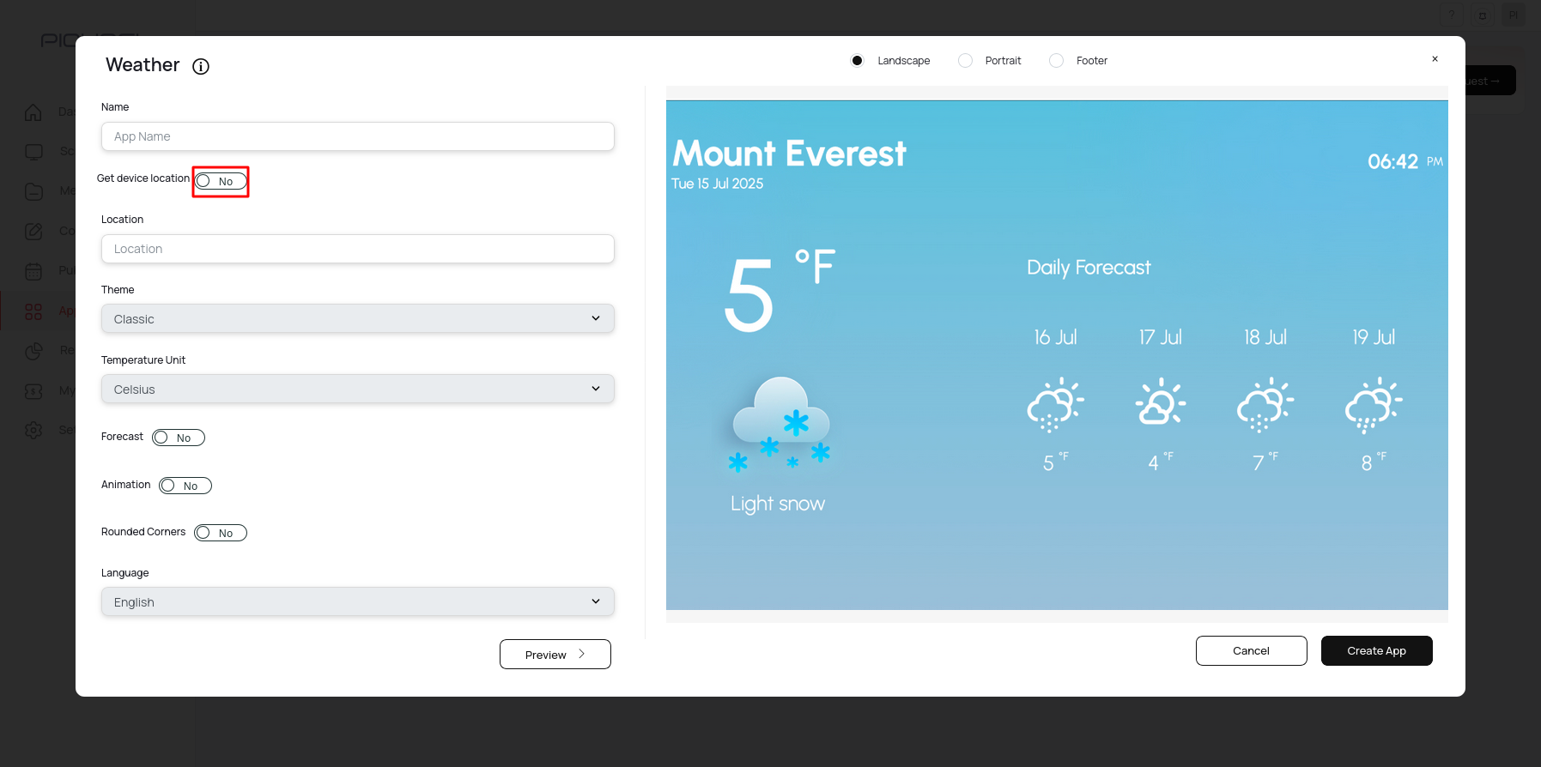This screenshot has width=1541, height=767.
Task: Select the Portrait orientation option
Action: click(966, 61)
